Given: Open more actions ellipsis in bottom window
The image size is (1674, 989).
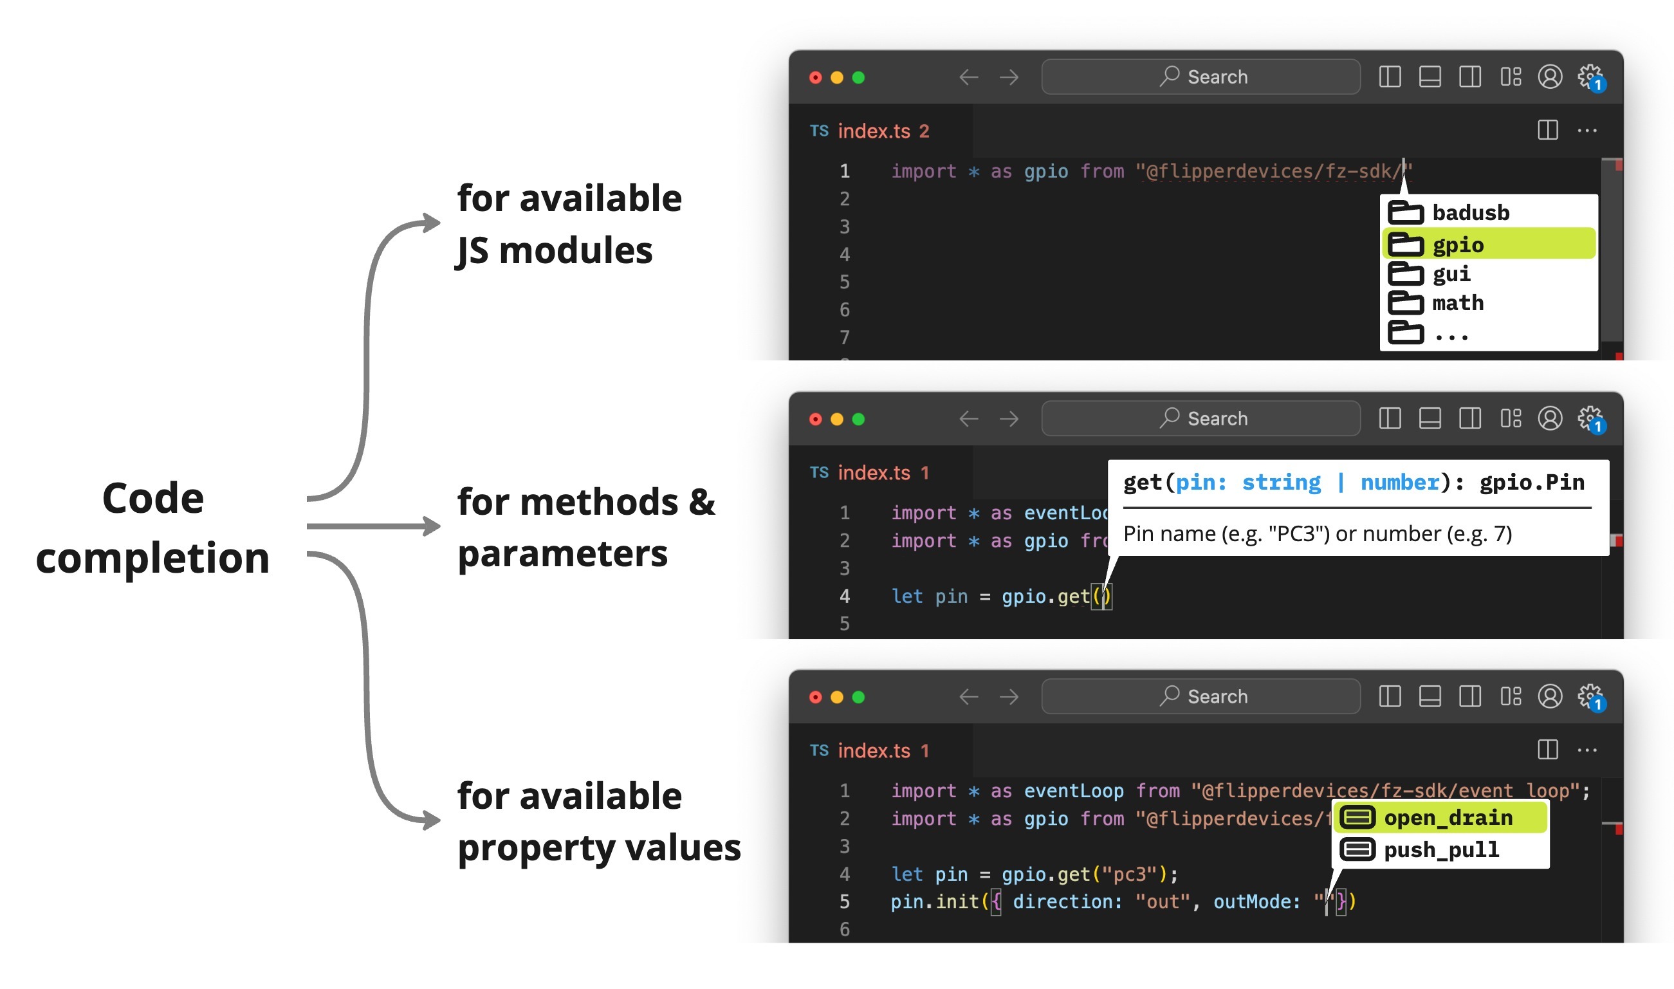Looking at the screenshot, I should 1587,750.
